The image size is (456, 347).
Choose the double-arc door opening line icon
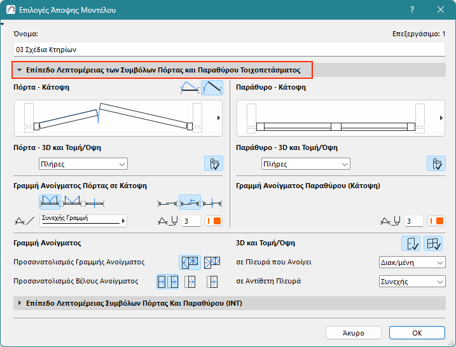[x=50, y=203]
